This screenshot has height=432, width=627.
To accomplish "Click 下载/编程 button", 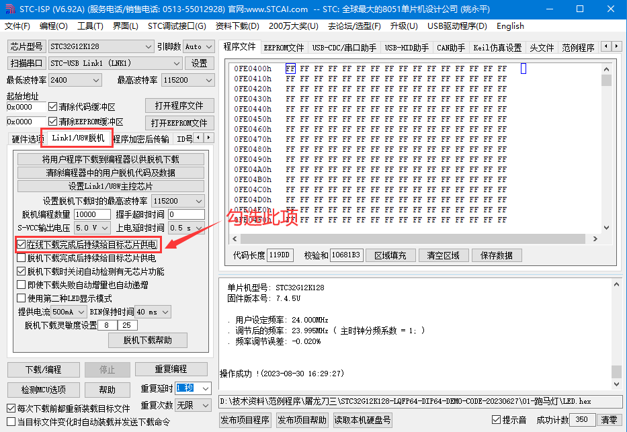I will [44, 370].
